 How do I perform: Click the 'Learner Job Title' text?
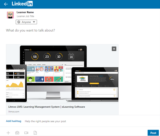pyautogui.click(x=25, y=16)
